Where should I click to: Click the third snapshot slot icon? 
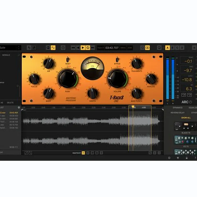(97, 153)
